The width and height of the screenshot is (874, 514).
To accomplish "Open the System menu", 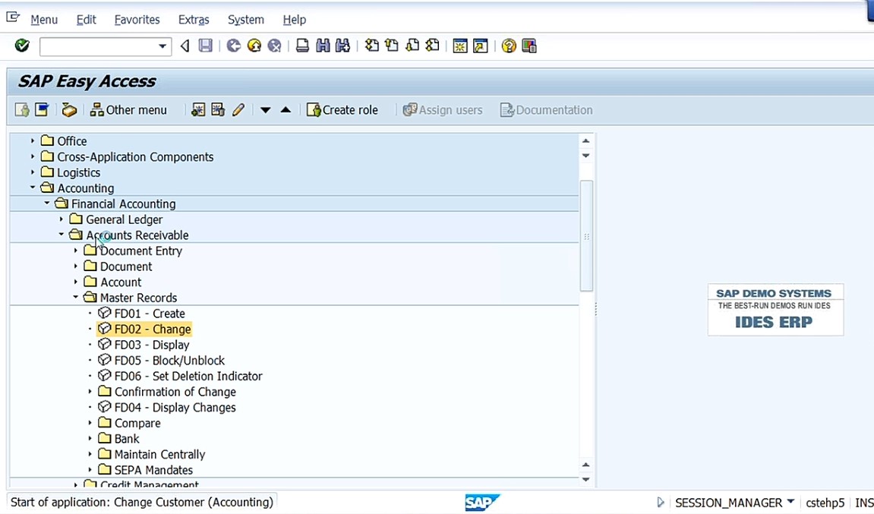I will point(246,20).
